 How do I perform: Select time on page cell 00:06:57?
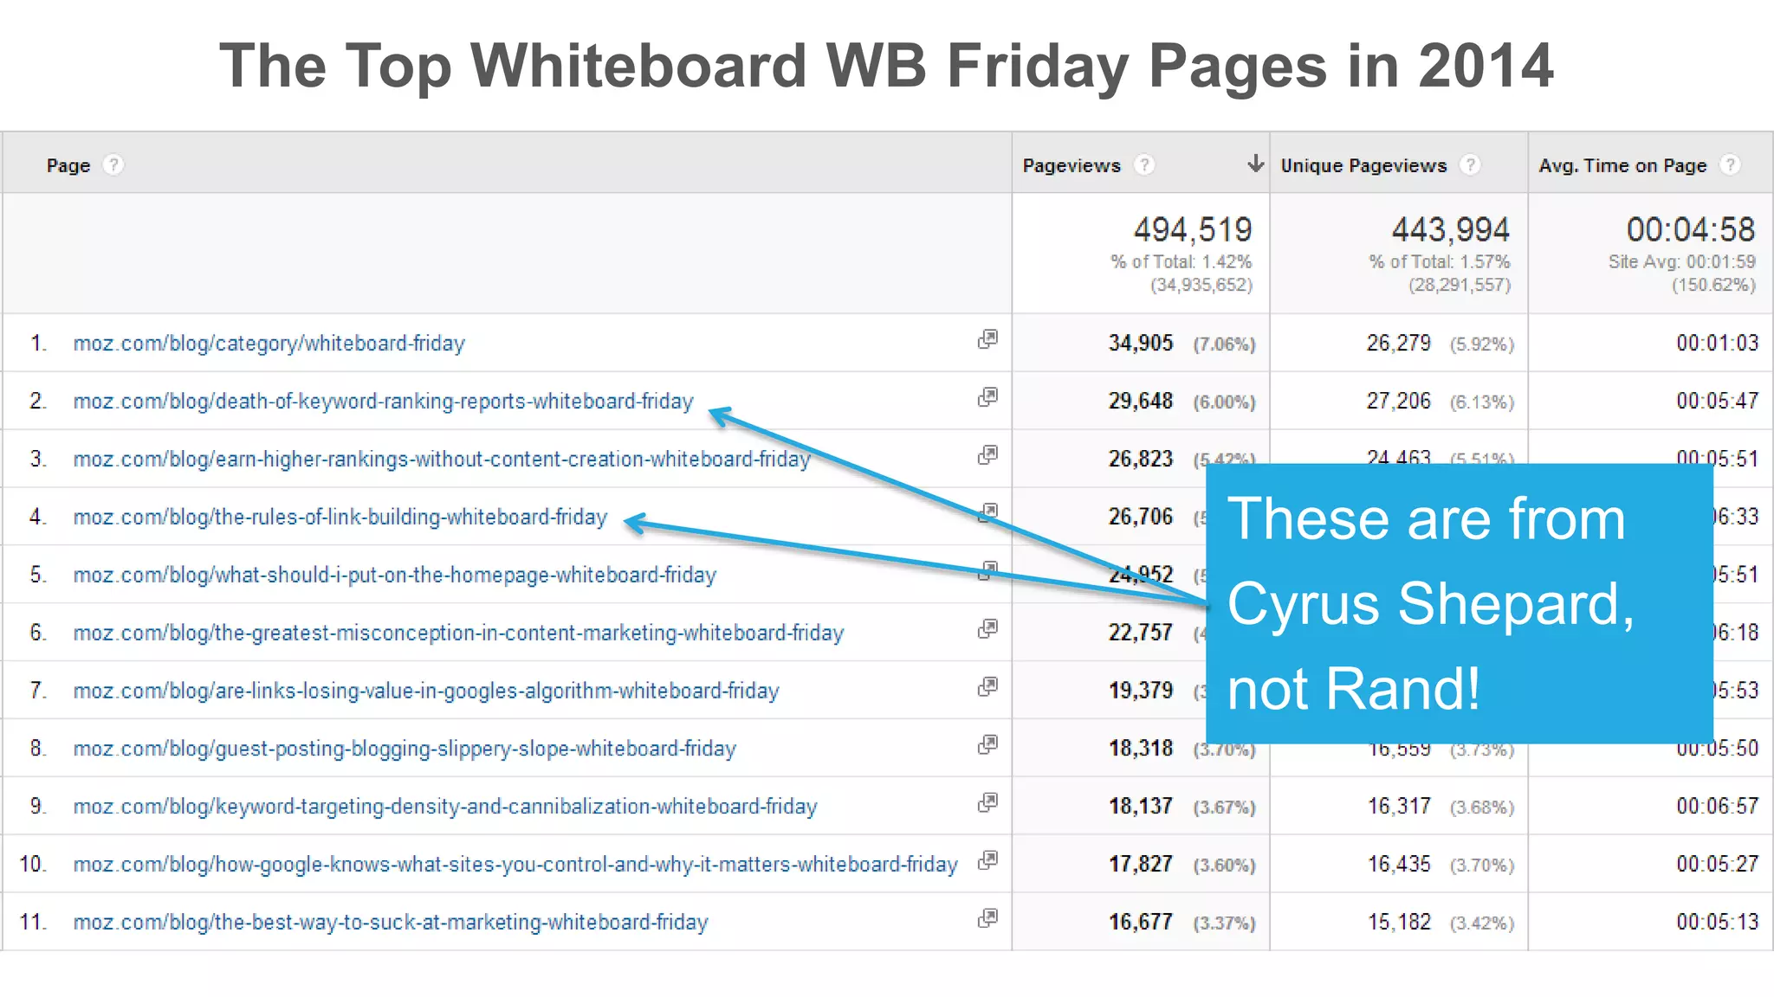point(1717,807)
